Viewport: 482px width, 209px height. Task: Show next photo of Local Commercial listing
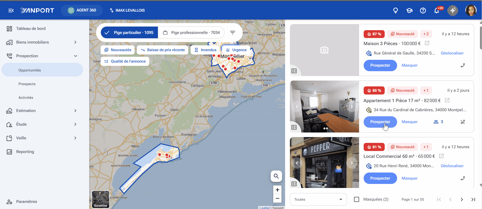(352, 163)
